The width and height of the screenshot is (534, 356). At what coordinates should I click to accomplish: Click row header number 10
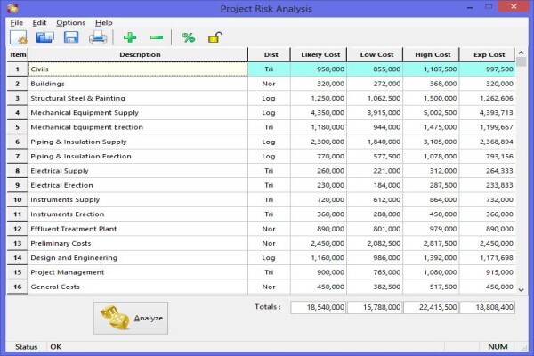point(18,200)
